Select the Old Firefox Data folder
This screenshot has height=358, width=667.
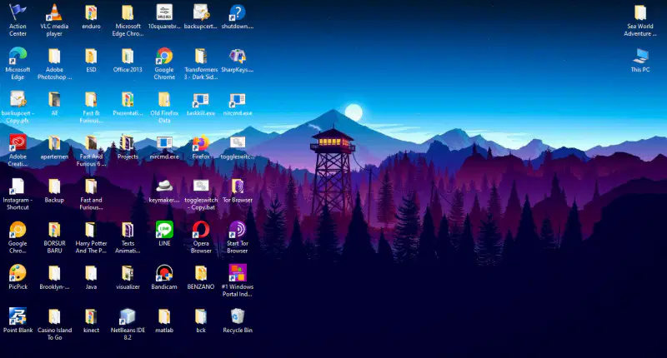(164, 100)
